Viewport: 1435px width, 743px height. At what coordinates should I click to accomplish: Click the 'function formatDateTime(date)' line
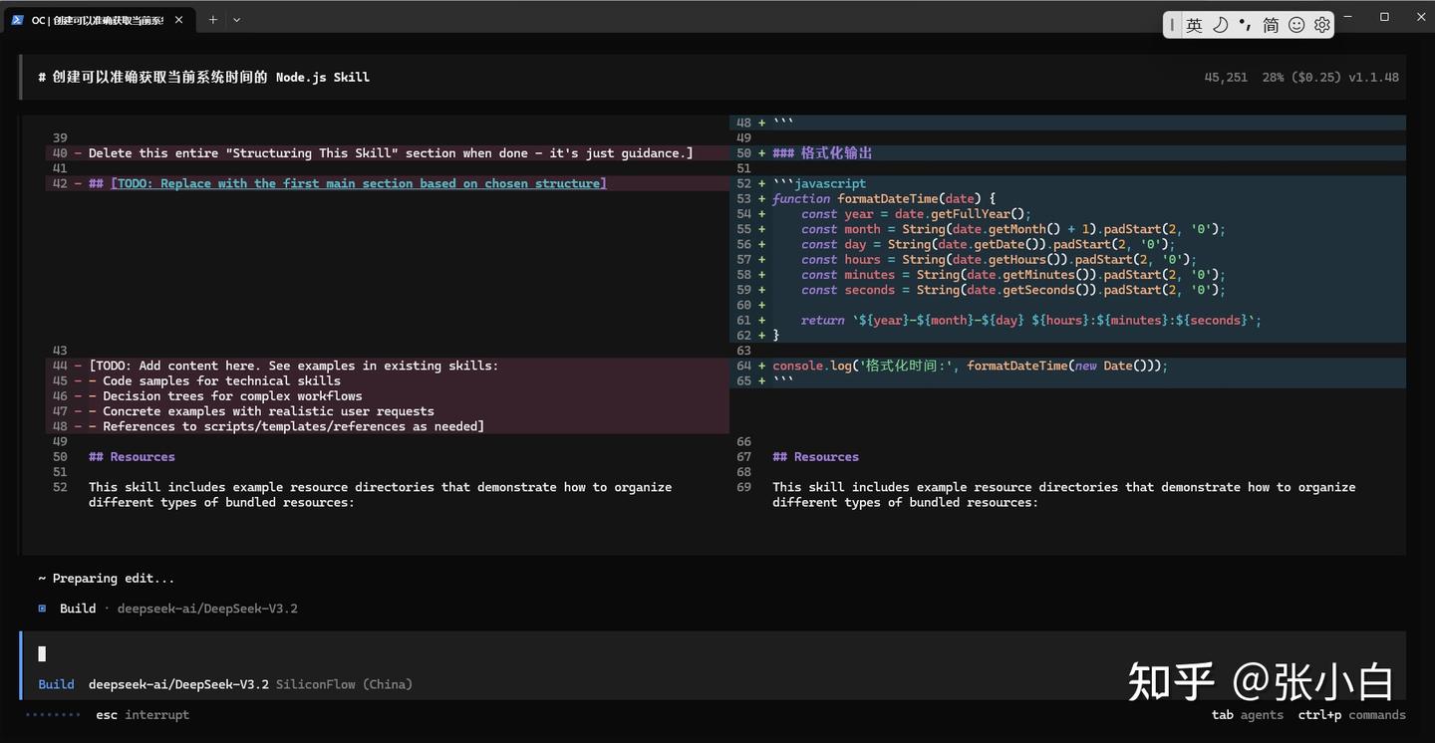[x=884, y=198]
